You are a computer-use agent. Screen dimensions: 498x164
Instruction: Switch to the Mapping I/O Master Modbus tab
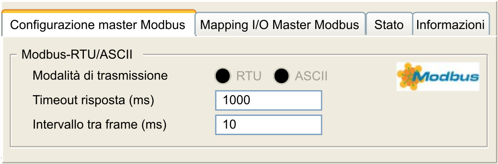280,25
